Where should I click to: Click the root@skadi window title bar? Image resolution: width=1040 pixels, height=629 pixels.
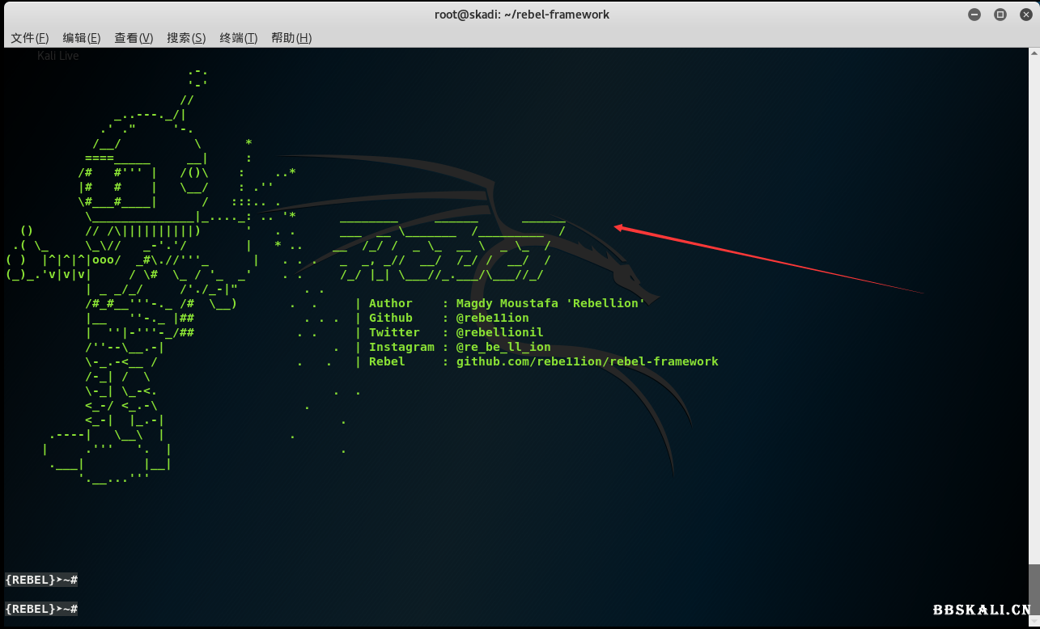click(521, 15)
